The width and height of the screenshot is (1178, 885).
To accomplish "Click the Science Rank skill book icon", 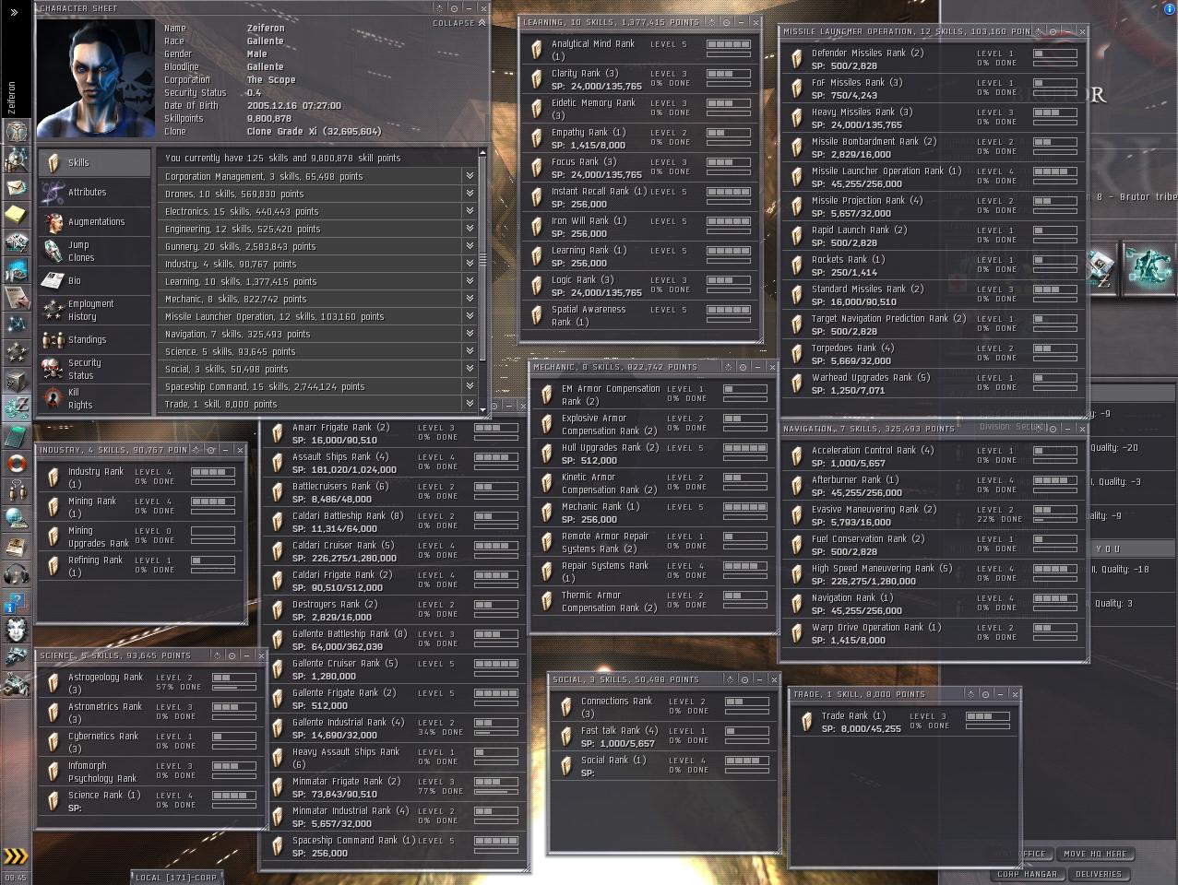I will pos(54,801).
